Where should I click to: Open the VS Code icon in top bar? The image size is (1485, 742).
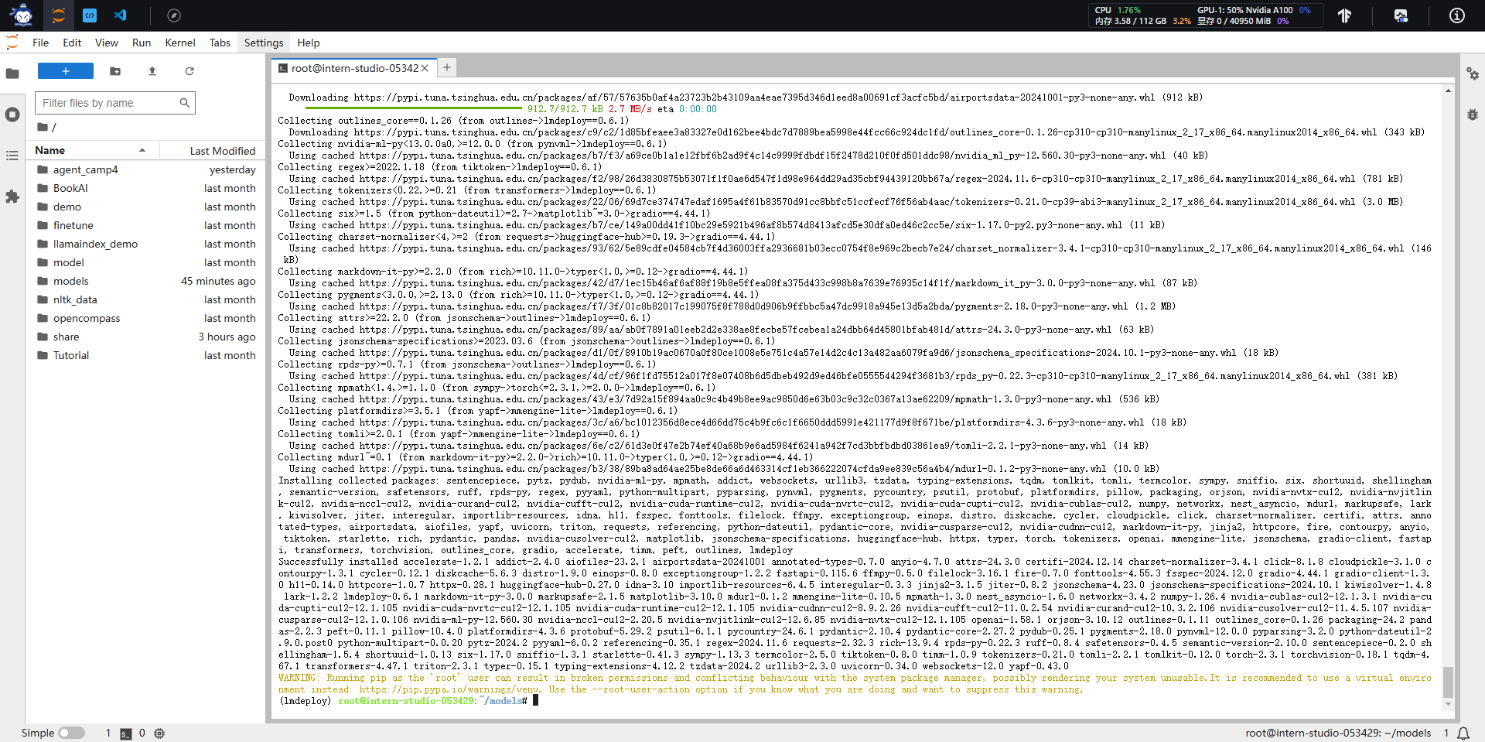(x=121, y=15)
